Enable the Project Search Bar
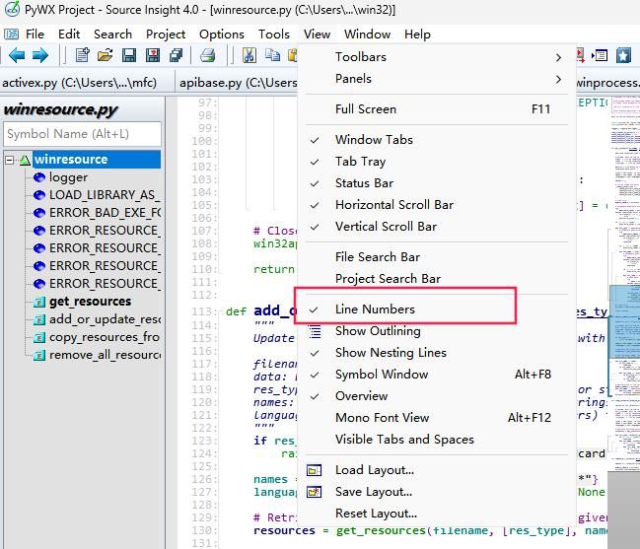640x549 pixels. [437, 279]
